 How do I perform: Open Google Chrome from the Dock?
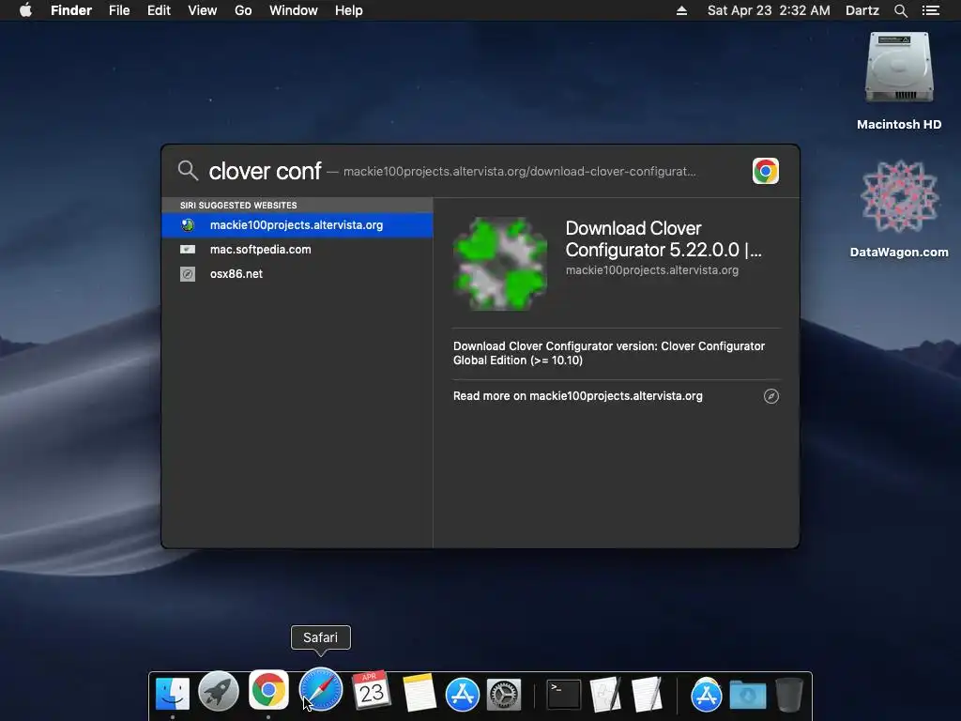pos(268,690)
